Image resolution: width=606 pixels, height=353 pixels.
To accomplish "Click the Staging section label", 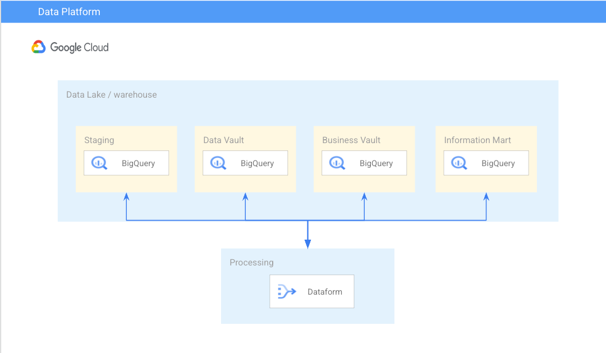I will click(x=99, y=140).
